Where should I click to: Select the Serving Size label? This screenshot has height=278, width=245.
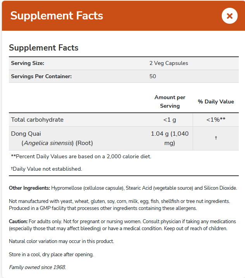point(28,63)
